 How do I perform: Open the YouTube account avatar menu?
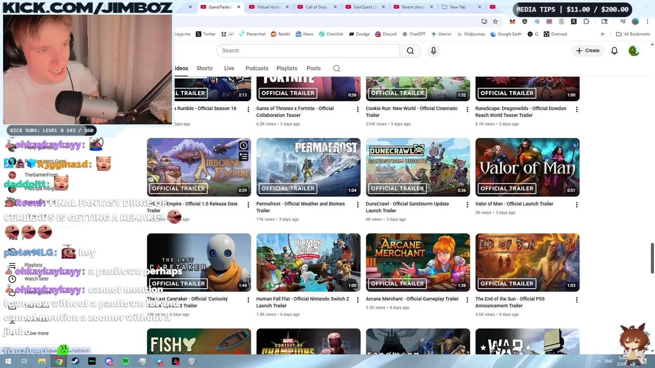tap(634, 51)
